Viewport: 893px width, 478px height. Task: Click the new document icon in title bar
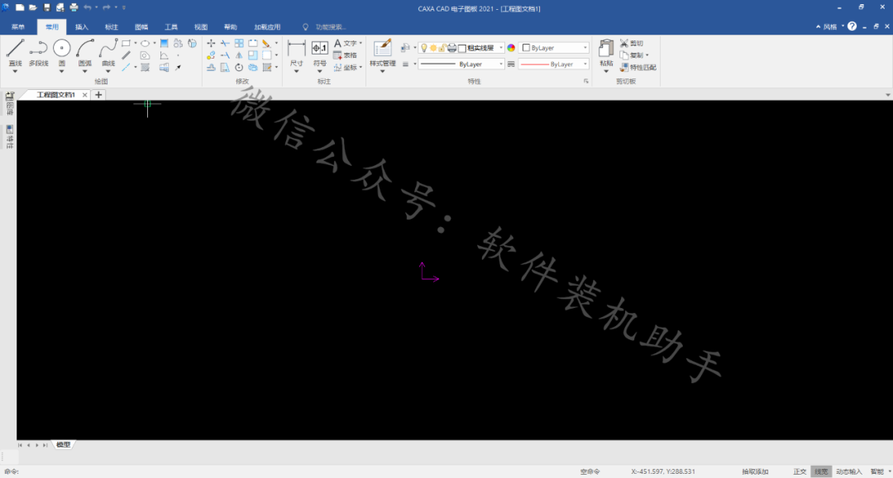click(x=19, y=7)
